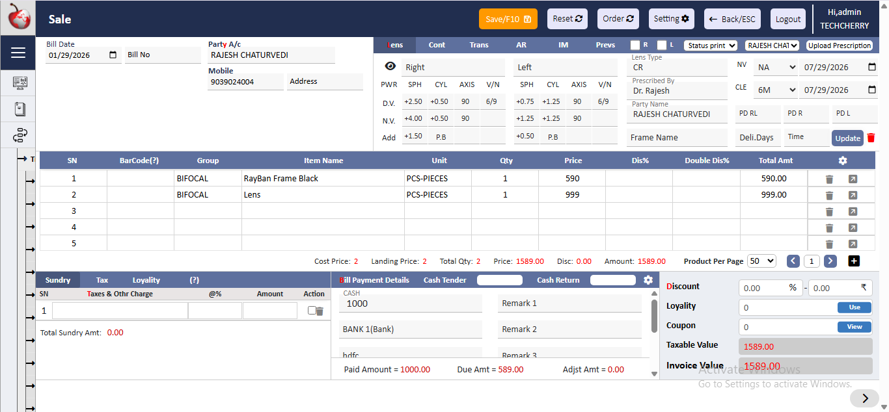
Task: Click the black plus add-page icon
Action: pyautogui.click(x=855, y=261)
